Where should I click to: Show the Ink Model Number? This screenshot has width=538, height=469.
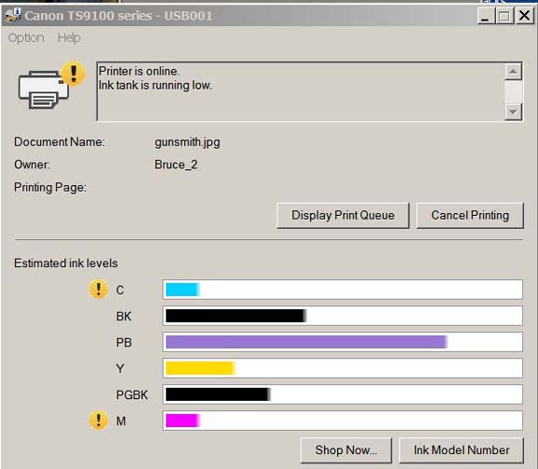pyautogui.click(x=461, y=450)
